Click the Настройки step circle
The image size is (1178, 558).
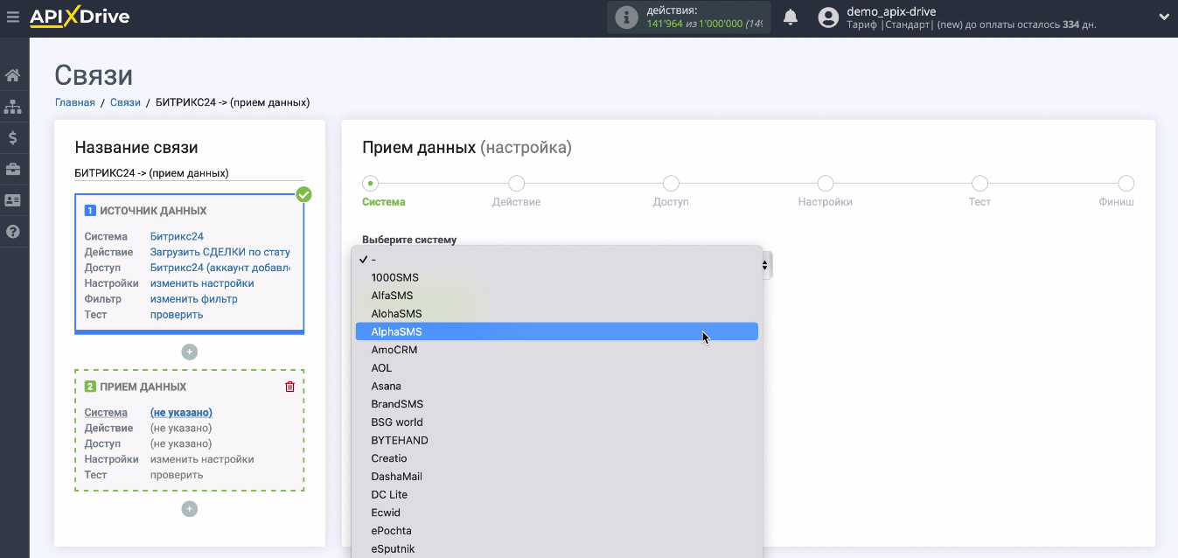click(826, 184)
